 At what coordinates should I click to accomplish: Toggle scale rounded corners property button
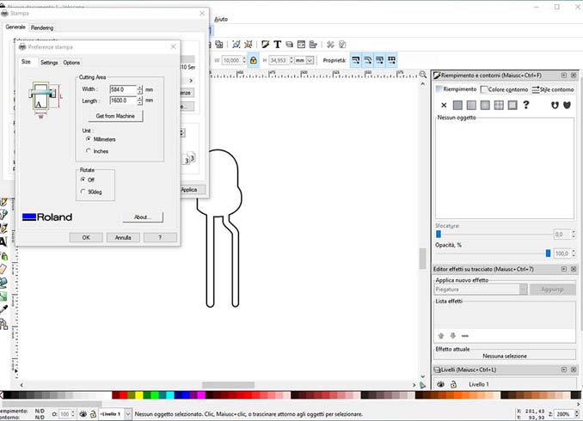click(x=368, y=60)
